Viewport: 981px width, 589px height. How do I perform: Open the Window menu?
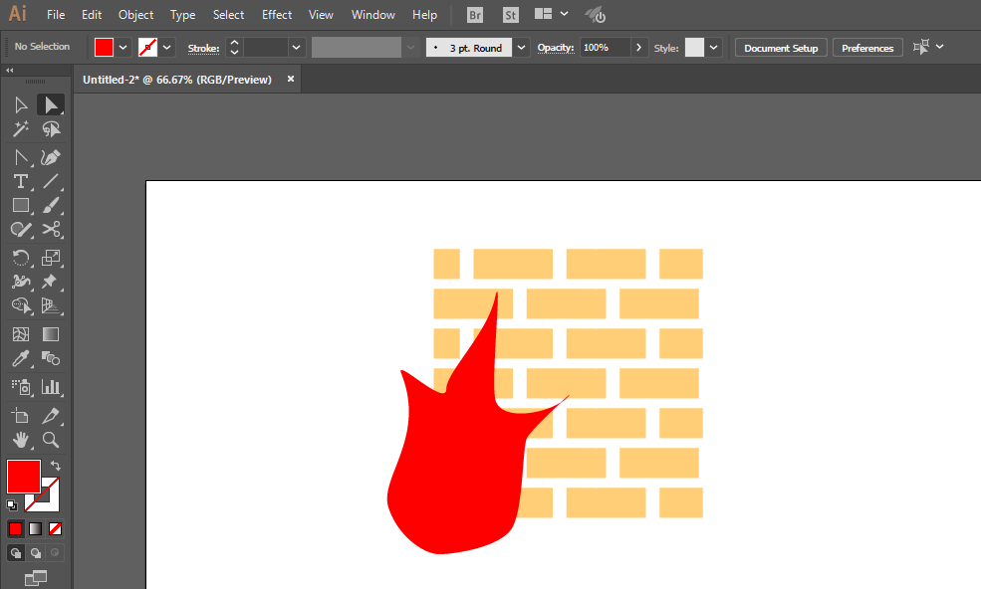click(x=372, y=15)
